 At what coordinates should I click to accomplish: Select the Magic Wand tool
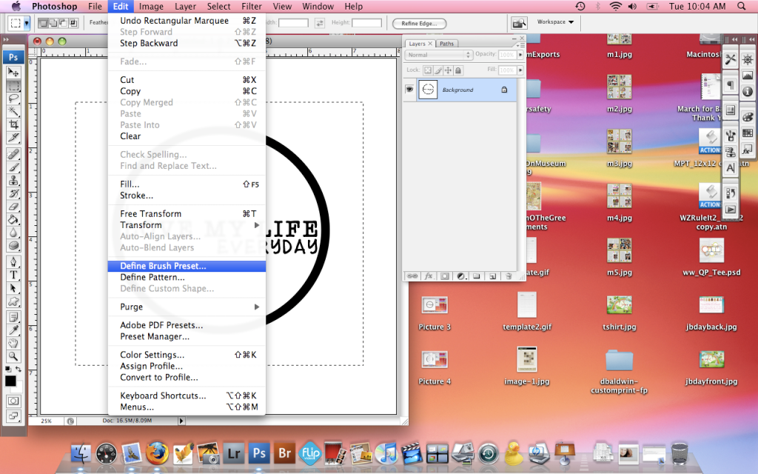point(13,112)
